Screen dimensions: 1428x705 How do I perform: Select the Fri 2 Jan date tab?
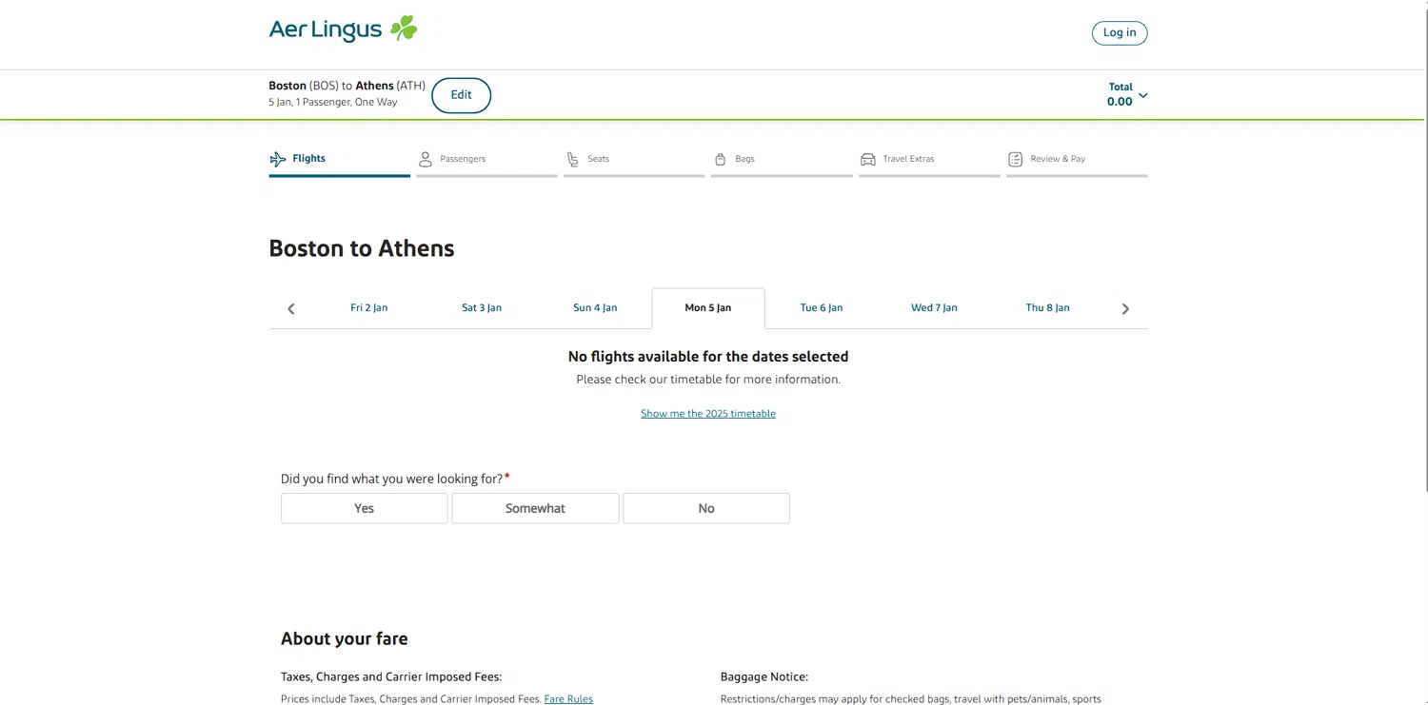[369, 308]
